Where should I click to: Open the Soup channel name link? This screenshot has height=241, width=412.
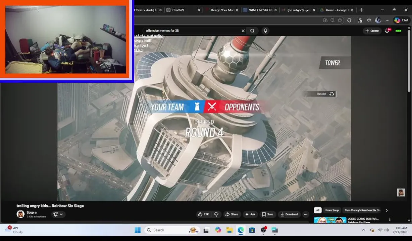30,213
